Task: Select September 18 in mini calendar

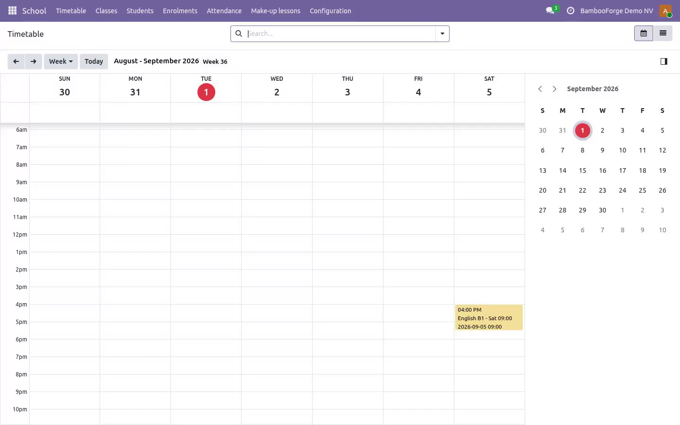Action: (642, 170)
